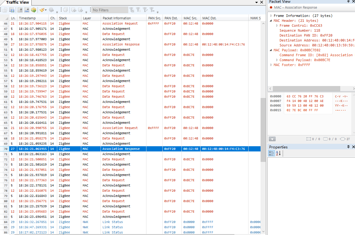Click the Packet Information column header
355x235 pixels.
tap(117, 18)
